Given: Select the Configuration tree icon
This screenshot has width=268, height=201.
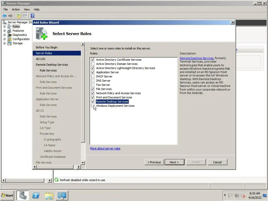Looking at the screenshot, I should click(9, 39).
